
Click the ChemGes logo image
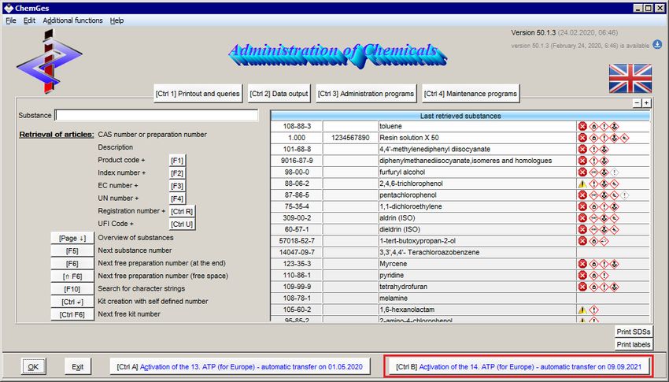coord(49,61)
